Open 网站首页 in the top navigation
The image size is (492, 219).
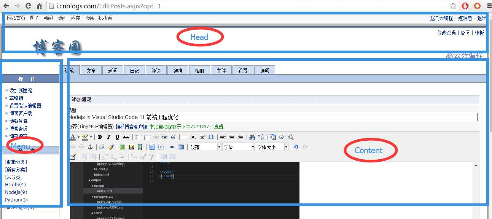[16, 18]
